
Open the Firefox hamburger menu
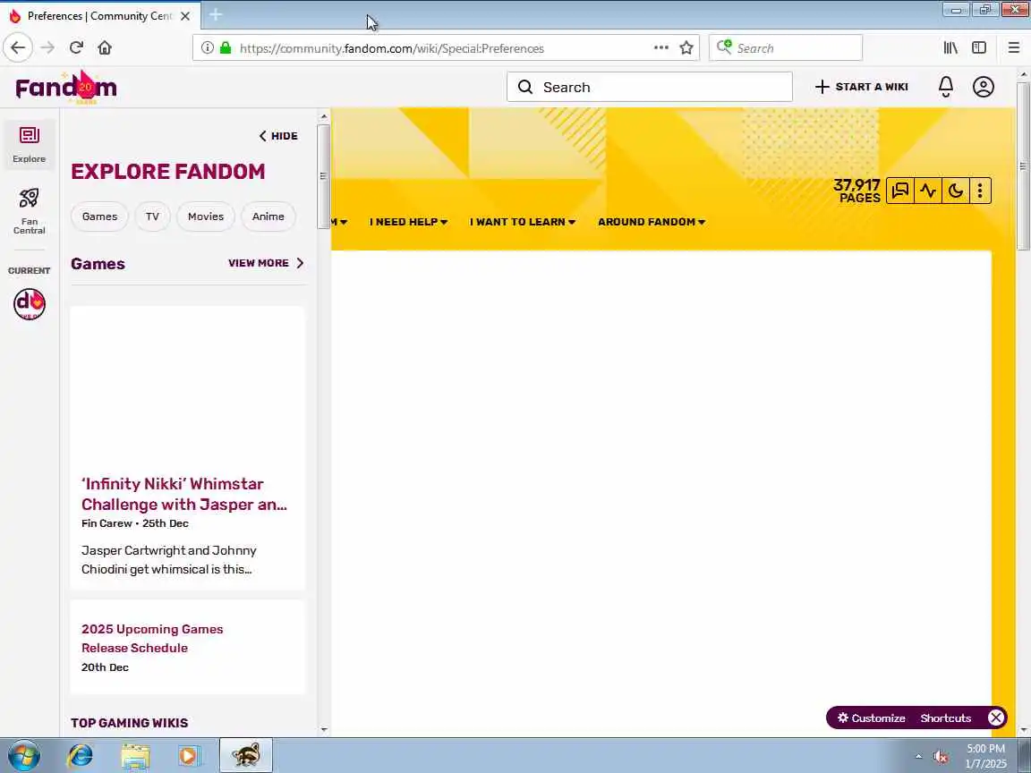coord(1013,47)
